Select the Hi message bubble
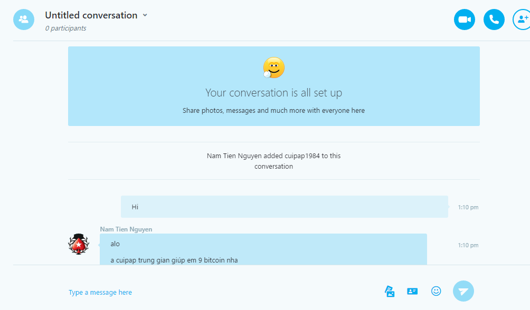 tap(284, 207)
